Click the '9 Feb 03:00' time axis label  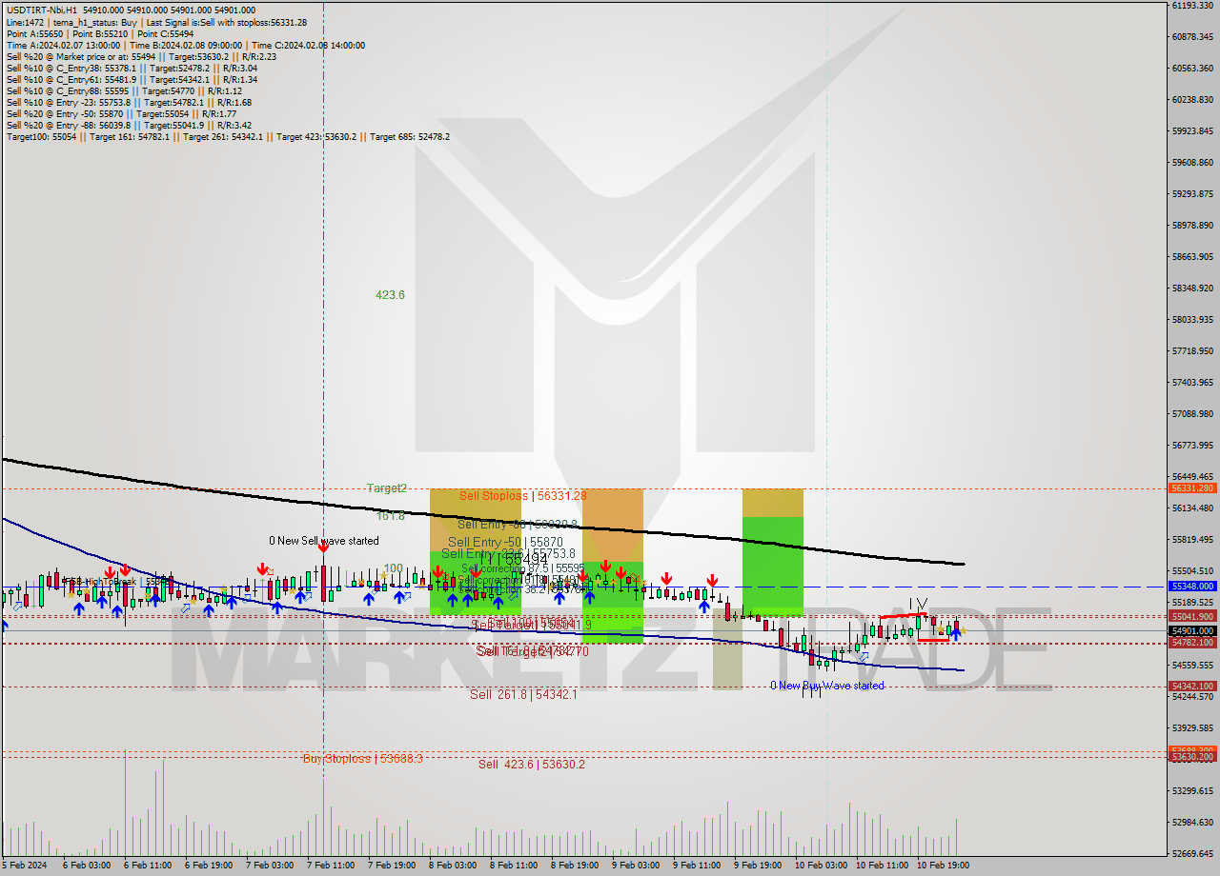(x=636, y=866)
